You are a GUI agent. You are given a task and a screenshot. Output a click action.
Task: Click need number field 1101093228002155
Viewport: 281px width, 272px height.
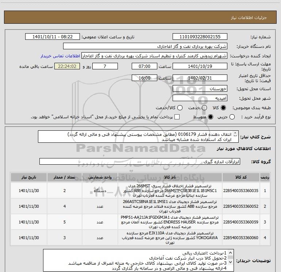(200, 37)
